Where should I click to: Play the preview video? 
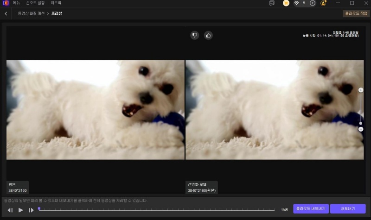21,210
